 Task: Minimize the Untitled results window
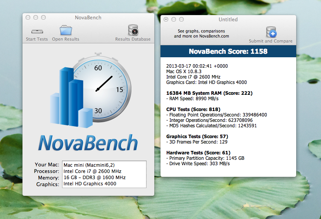click(x=174, y=19)
